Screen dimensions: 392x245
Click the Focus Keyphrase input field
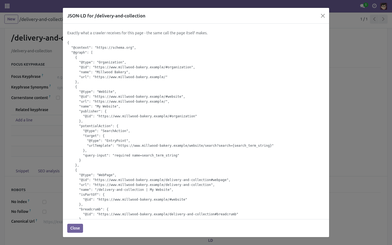coord(60,77)
